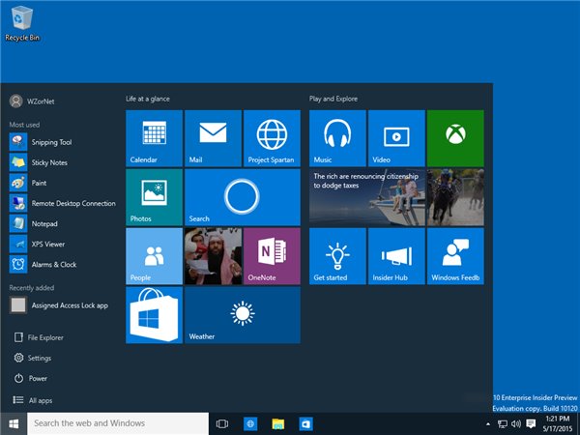Screen dimensions: 580x435
Task: Launch the Xbox tile
Action: pos(454,138)
